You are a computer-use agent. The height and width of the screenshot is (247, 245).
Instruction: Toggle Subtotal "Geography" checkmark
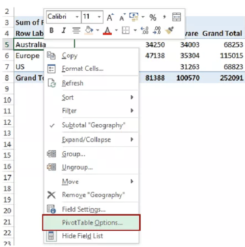pyautogui.click(x=92, y=125)
